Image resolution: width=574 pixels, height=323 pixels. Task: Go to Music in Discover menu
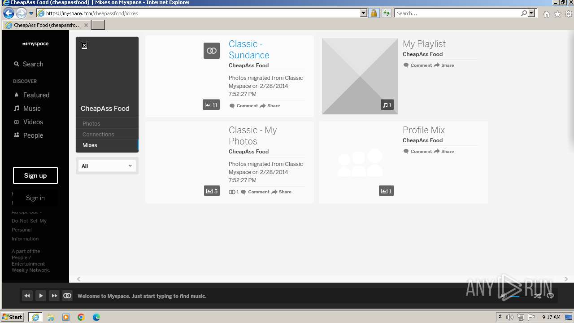click(27, 109)
